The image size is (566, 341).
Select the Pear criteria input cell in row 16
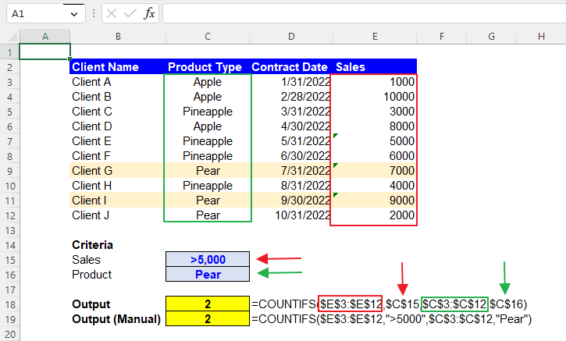[208, 274]
